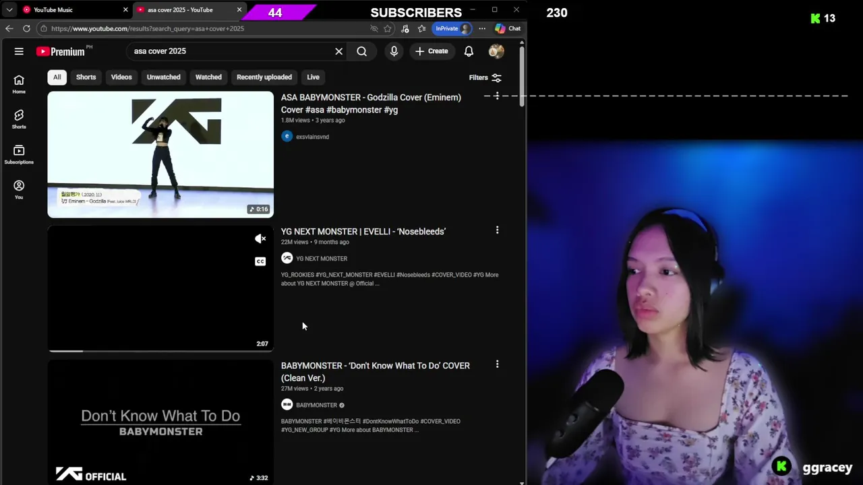Start voice search with the microphone

coord(394,51)
